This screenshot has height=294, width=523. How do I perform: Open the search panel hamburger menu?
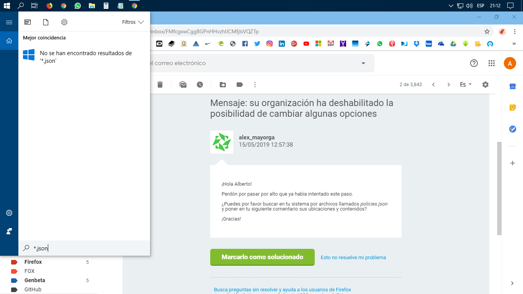coord(9,22)
